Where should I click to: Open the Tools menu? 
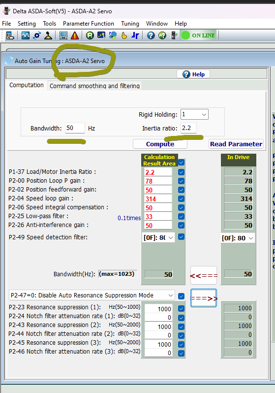pos(49,24)
